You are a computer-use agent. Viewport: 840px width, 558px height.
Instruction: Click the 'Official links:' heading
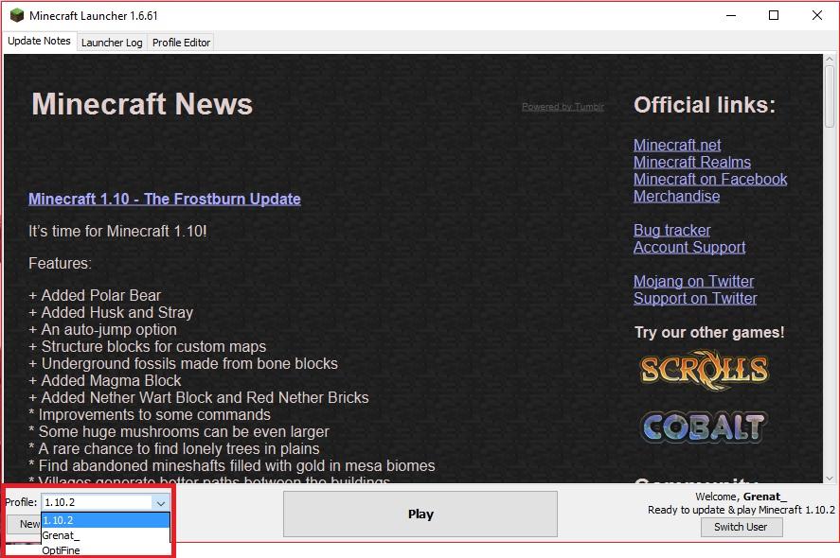tap(705, 105)
